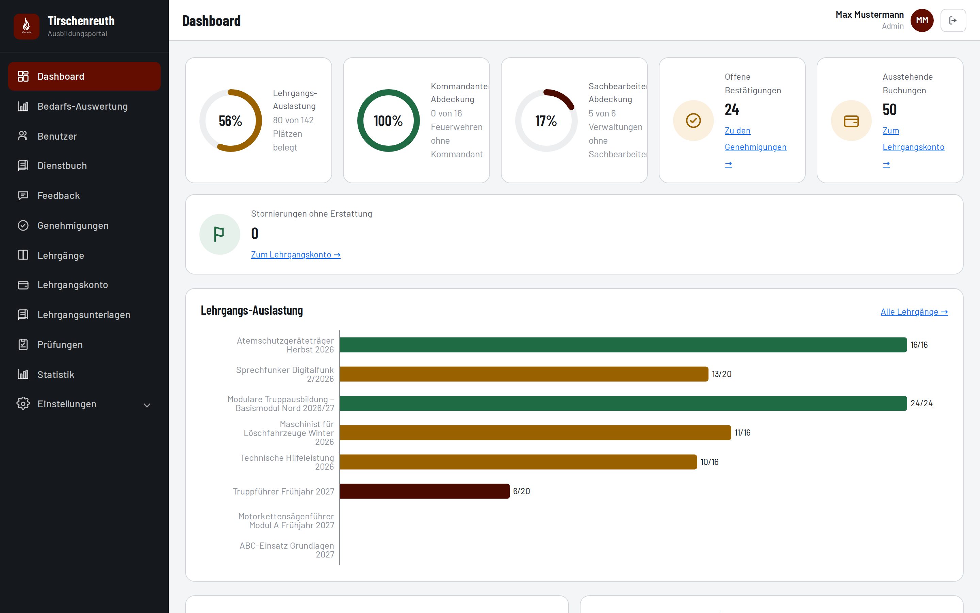Click the 56% Lehrgangs-Auslastung progress ring
This screenshot has height=613, width=980.
click(x=230, y=121)
